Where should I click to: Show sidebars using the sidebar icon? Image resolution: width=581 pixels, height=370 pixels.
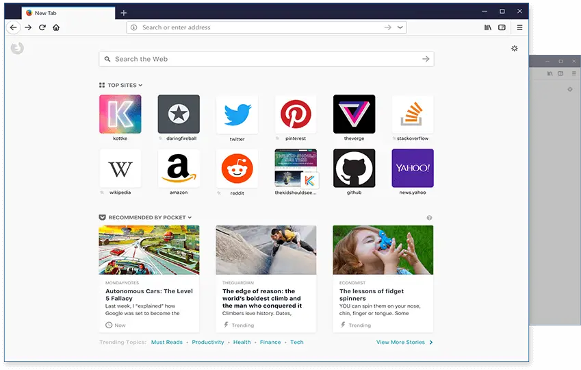[502, 27]
